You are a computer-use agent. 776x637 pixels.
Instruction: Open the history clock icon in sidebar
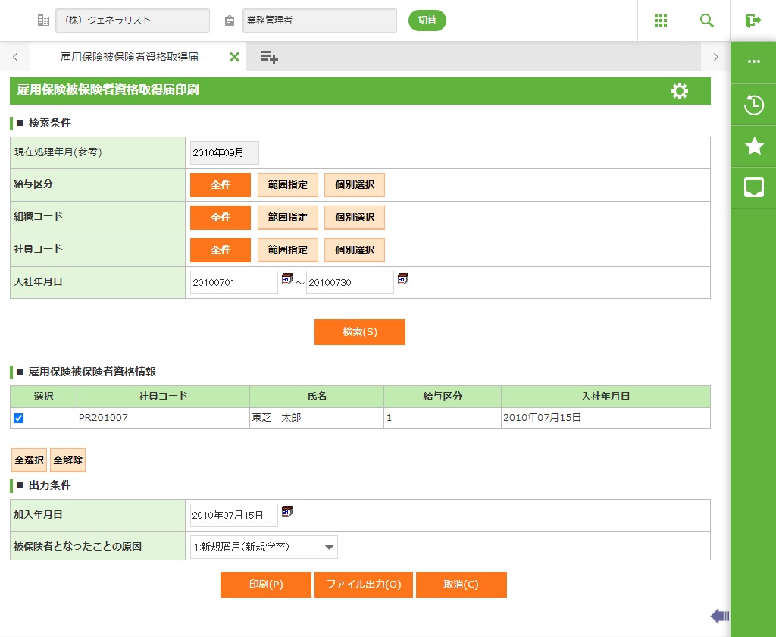point(753,105)
